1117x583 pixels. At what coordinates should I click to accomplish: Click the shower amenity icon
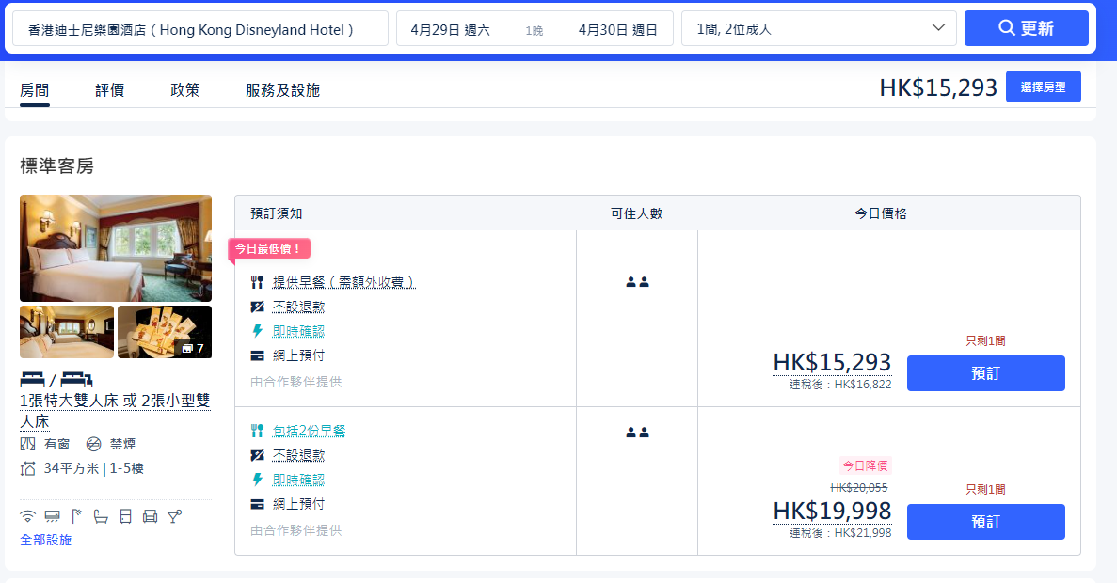tap(77, 516)
